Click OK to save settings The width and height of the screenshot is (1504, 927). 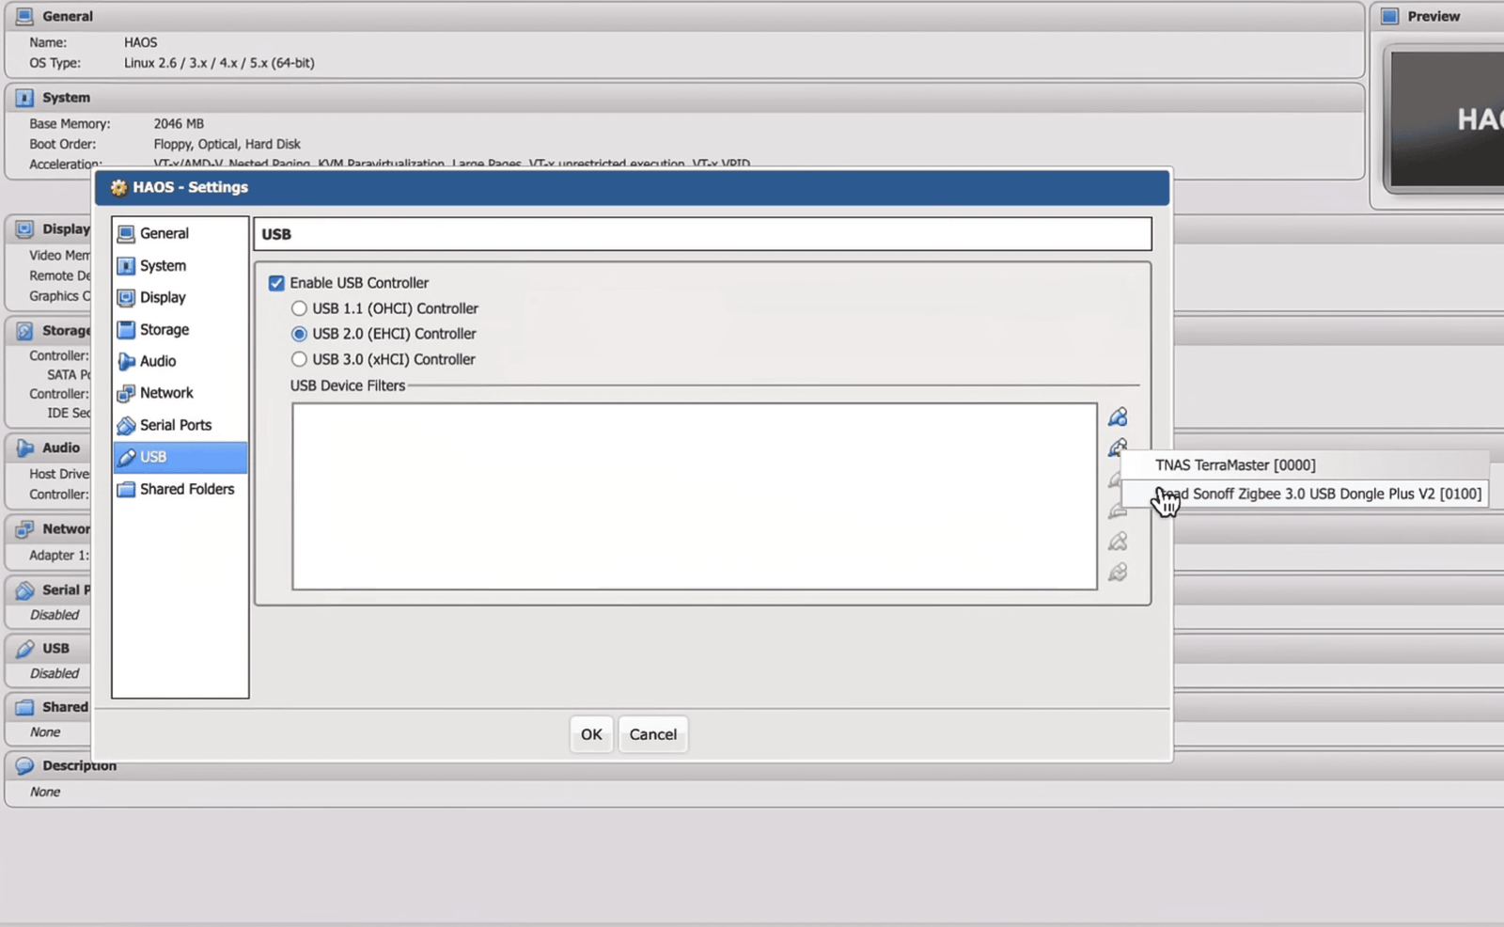(x=591, y=734)
